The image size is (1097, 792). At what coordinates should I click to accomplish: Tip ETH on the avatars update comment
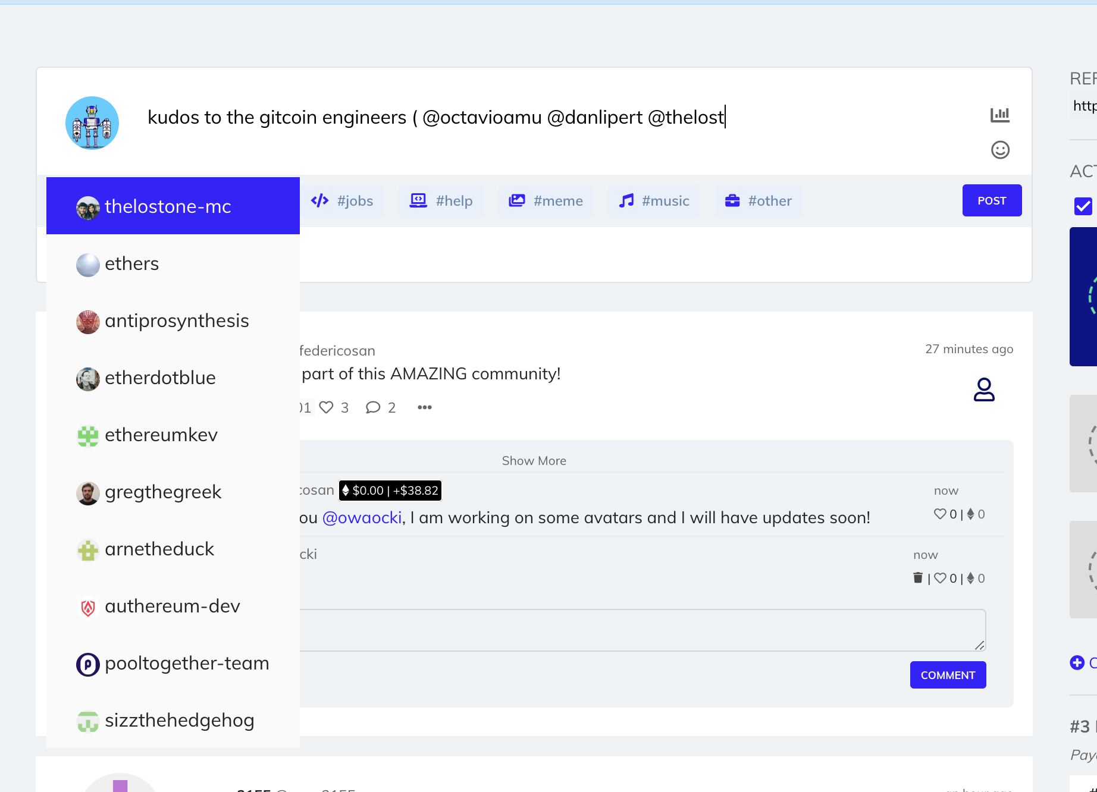pos(971,514)
